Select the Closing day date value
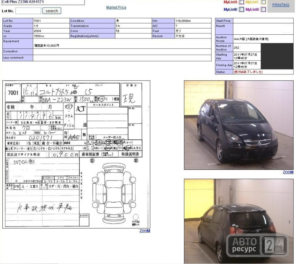Screen dimensions: 296x264 point(245,65)
